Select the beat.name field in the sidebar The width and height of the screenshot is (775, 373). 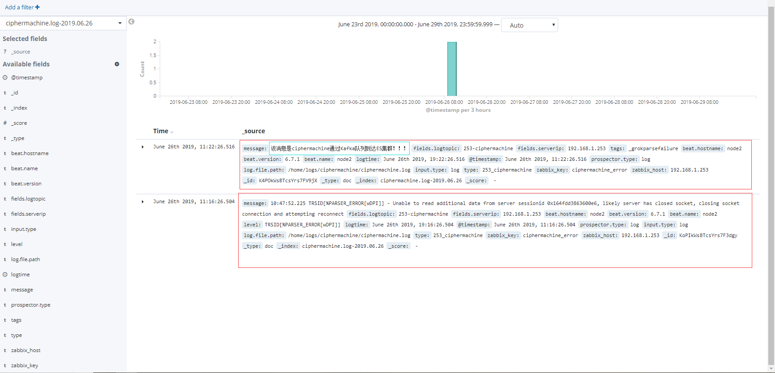(x=25, y=168)
